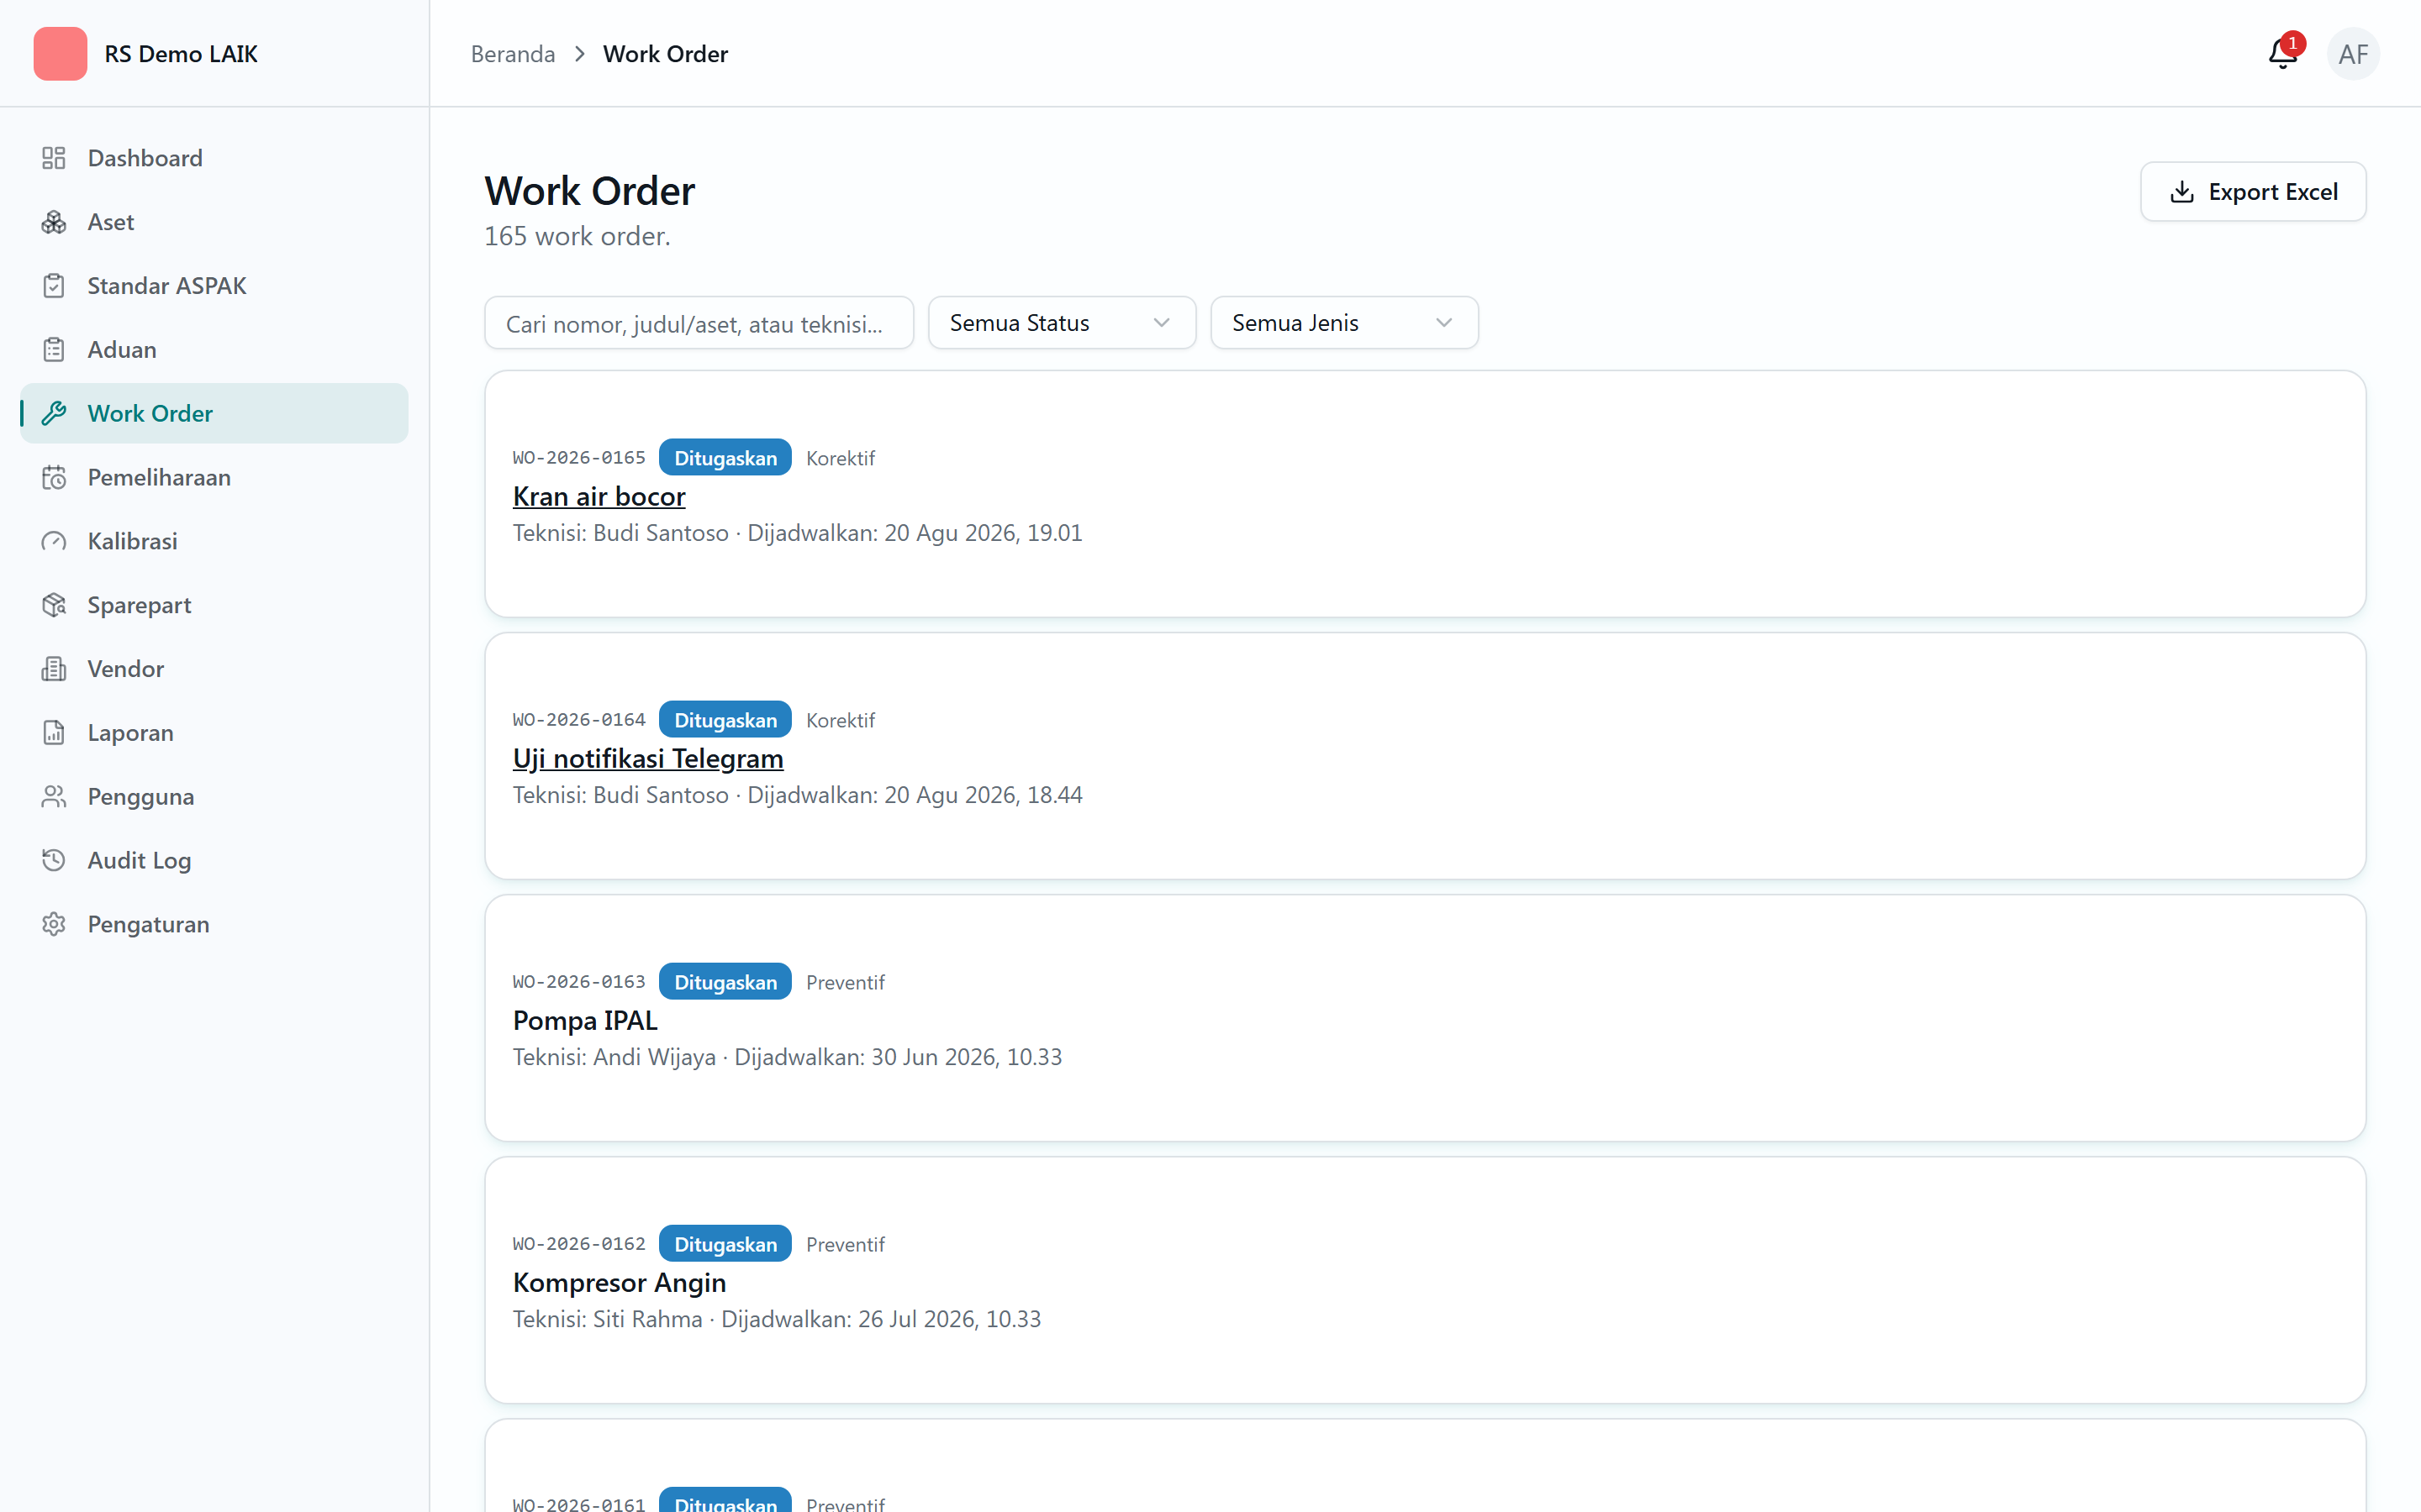This screenshot has height=1512, width=2421.
Task: Open Standar ASPAK in the sidebar
Action: 214,286
